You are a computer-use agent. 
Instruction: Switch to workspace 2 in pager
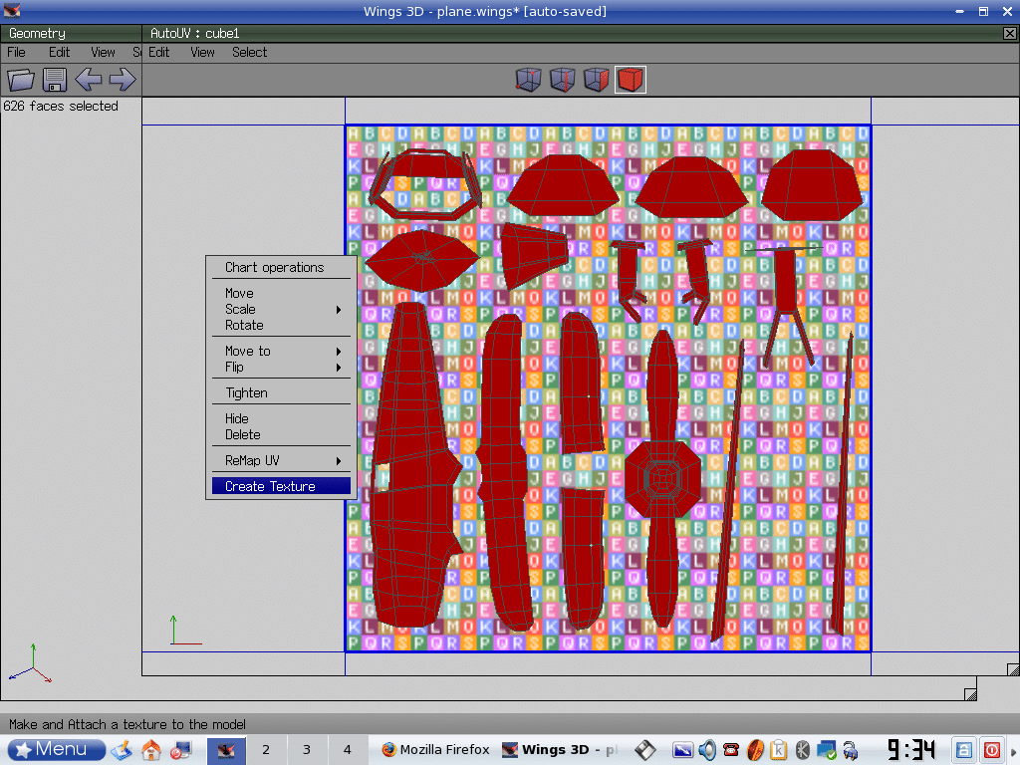coord(266,750)
